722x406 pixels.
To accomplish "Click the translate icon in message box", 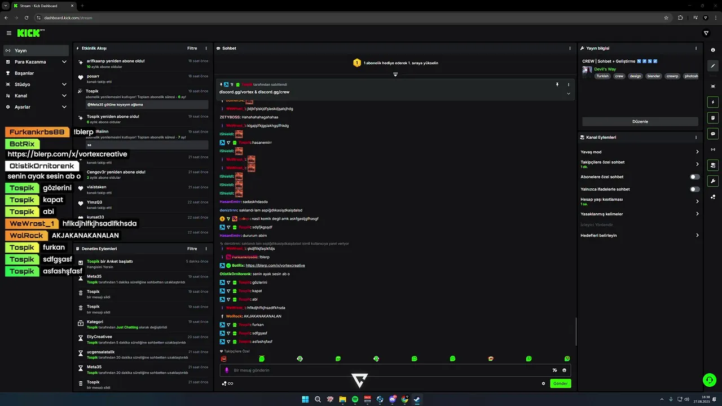I will (554, 370).
